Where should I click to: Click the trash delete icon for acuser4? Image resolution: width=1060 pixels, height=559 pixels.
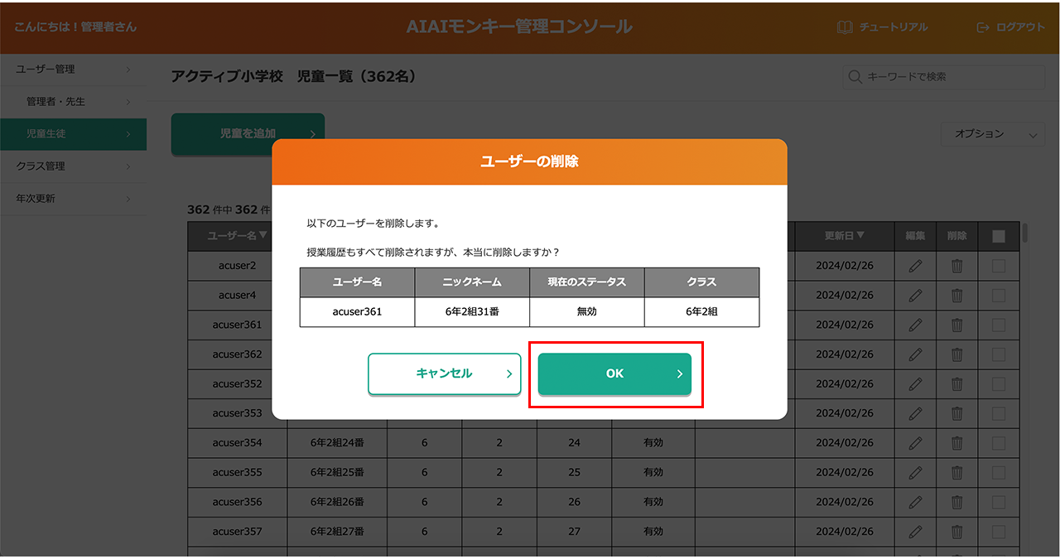click(x=956, y=296)
